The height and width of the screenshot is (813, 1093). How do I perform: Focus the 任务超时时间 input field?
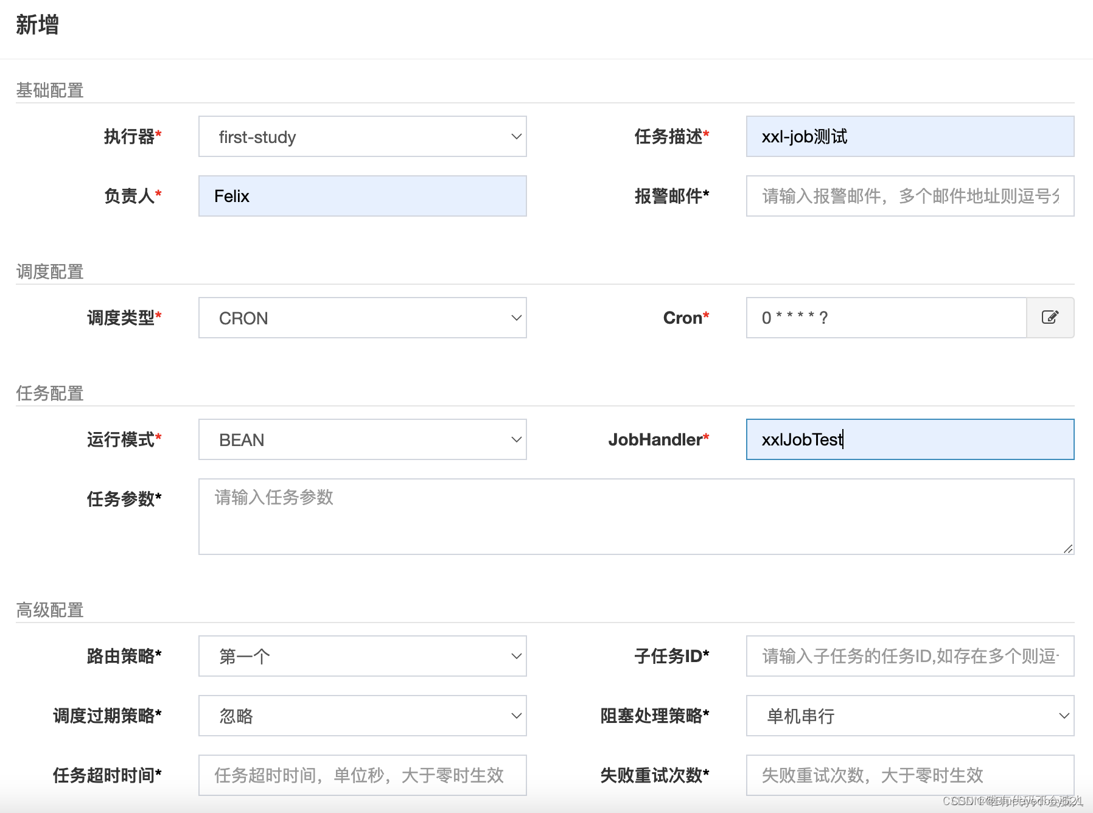click(363, 775)
